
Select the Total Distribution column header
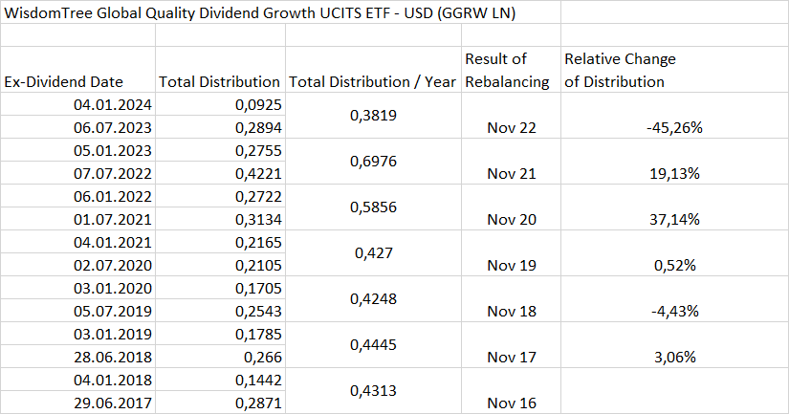point(219,81)
